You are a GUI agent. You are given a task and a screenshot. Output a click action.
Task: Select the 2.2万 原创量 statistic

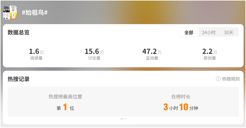210,54
